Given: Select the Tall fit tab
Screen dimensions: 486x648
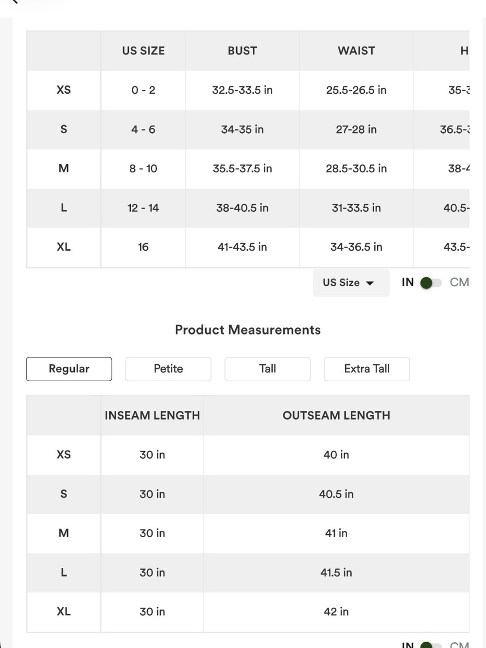Looking at the screenshot, I should point(267,369).
